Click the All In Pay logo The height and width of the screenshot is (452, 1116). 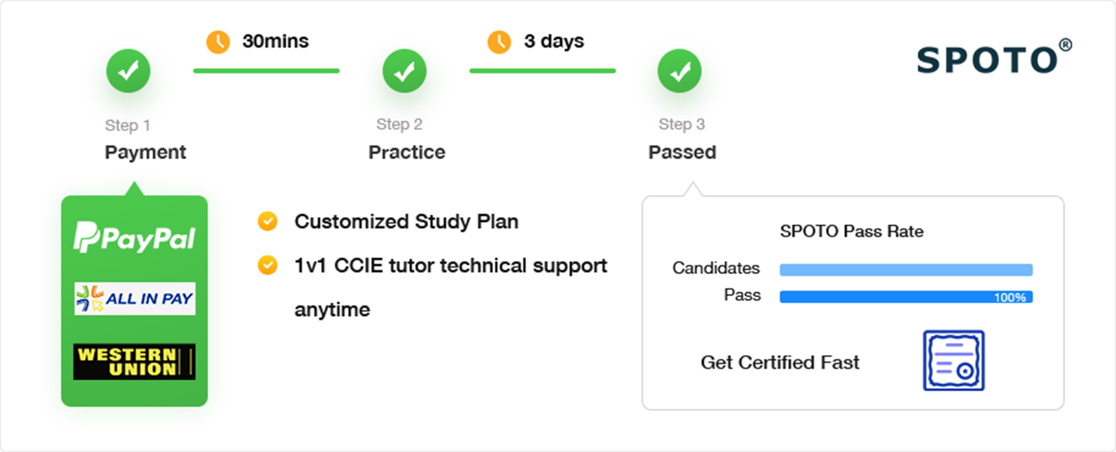coord(134,299)
